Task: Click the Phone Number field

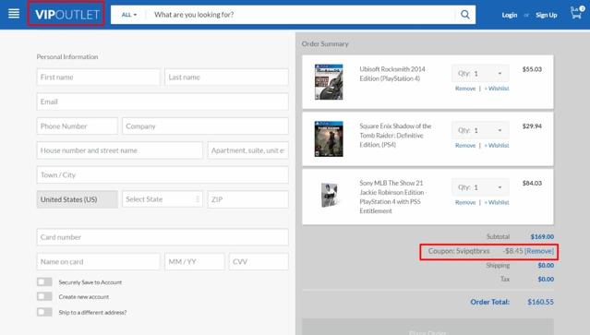Action: [78, 126]
